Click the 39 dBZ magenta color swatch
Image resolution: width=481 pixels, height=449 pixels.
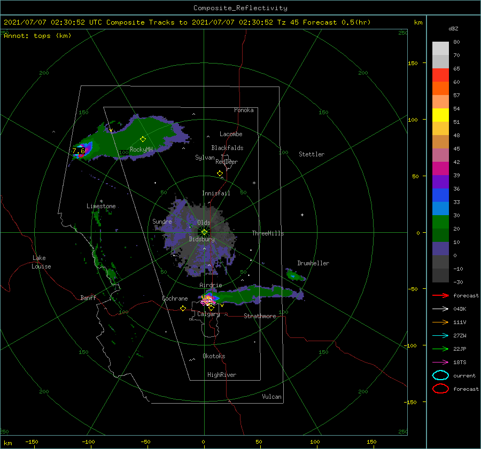point(440,168)
